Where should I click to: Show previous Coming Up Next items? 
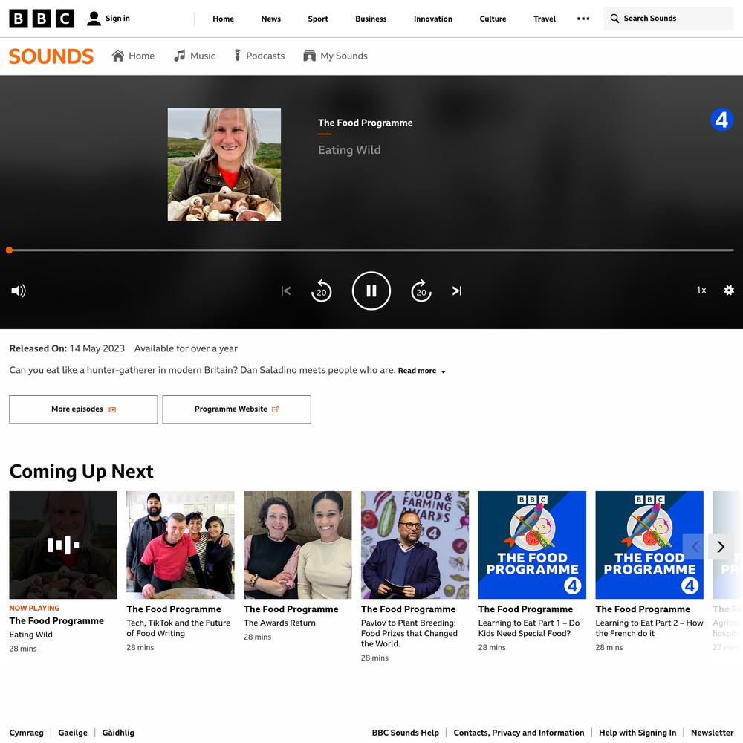(x=695, y=546)
